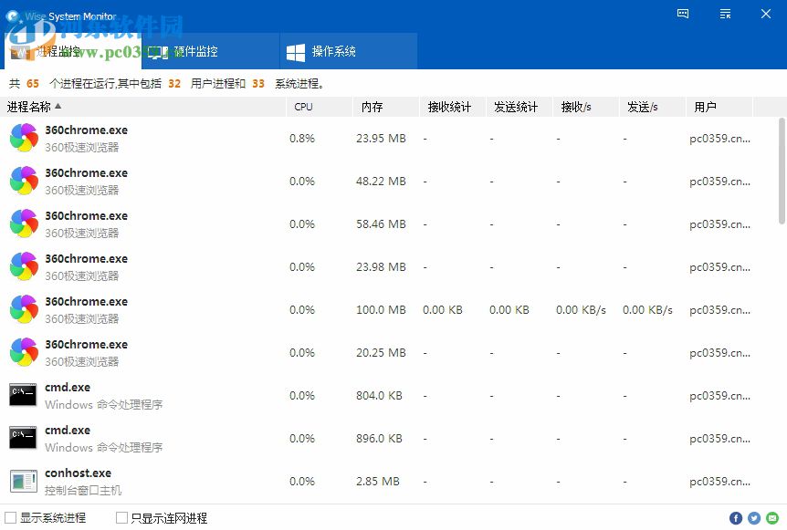
Task: Click the Twitter icon at bottom right
Action: point(756,517)
